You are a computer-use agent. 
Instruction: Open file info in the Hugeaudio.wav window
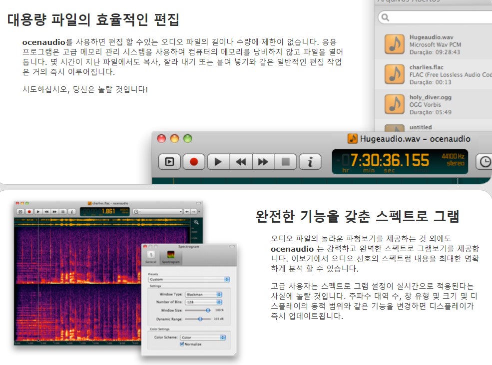pyautogui.click(x=310, y=162)
